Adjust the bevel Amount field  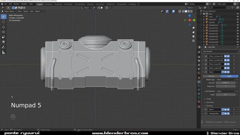(x=226, y=83)
